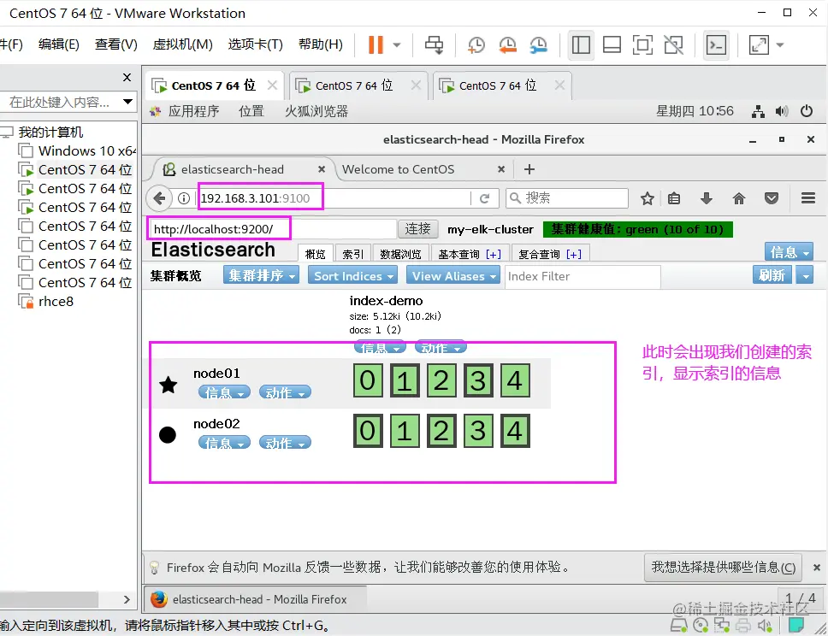828x636 pixels.
Task: Click the library search box
Action: click(61, 102)
